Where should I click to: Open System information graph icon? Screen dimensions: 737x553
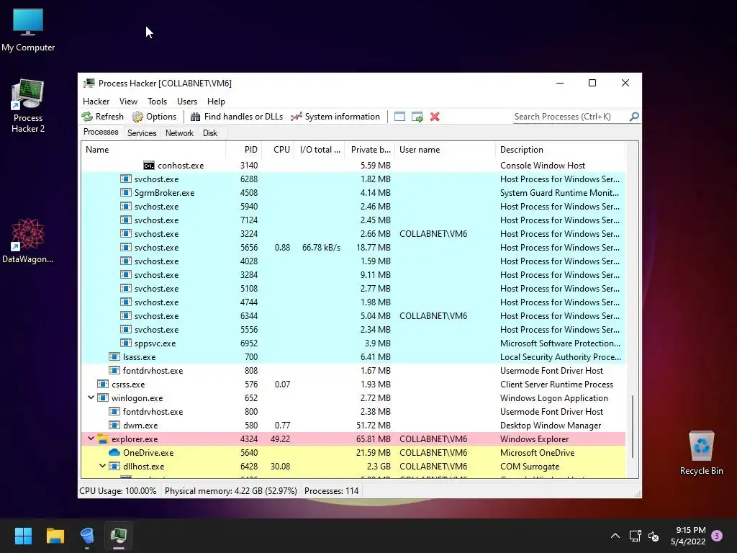pos(296,117)
